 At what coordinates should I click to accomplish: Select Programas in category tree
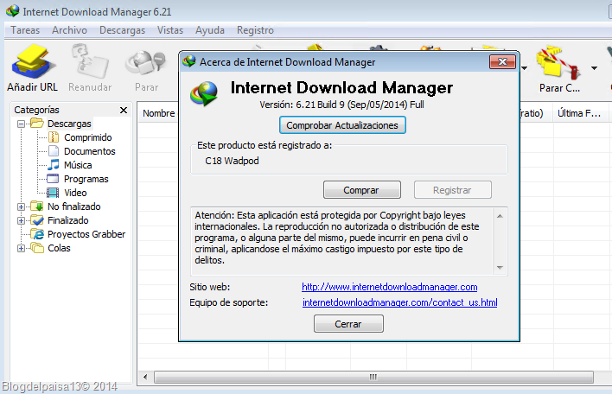(86, 179)
